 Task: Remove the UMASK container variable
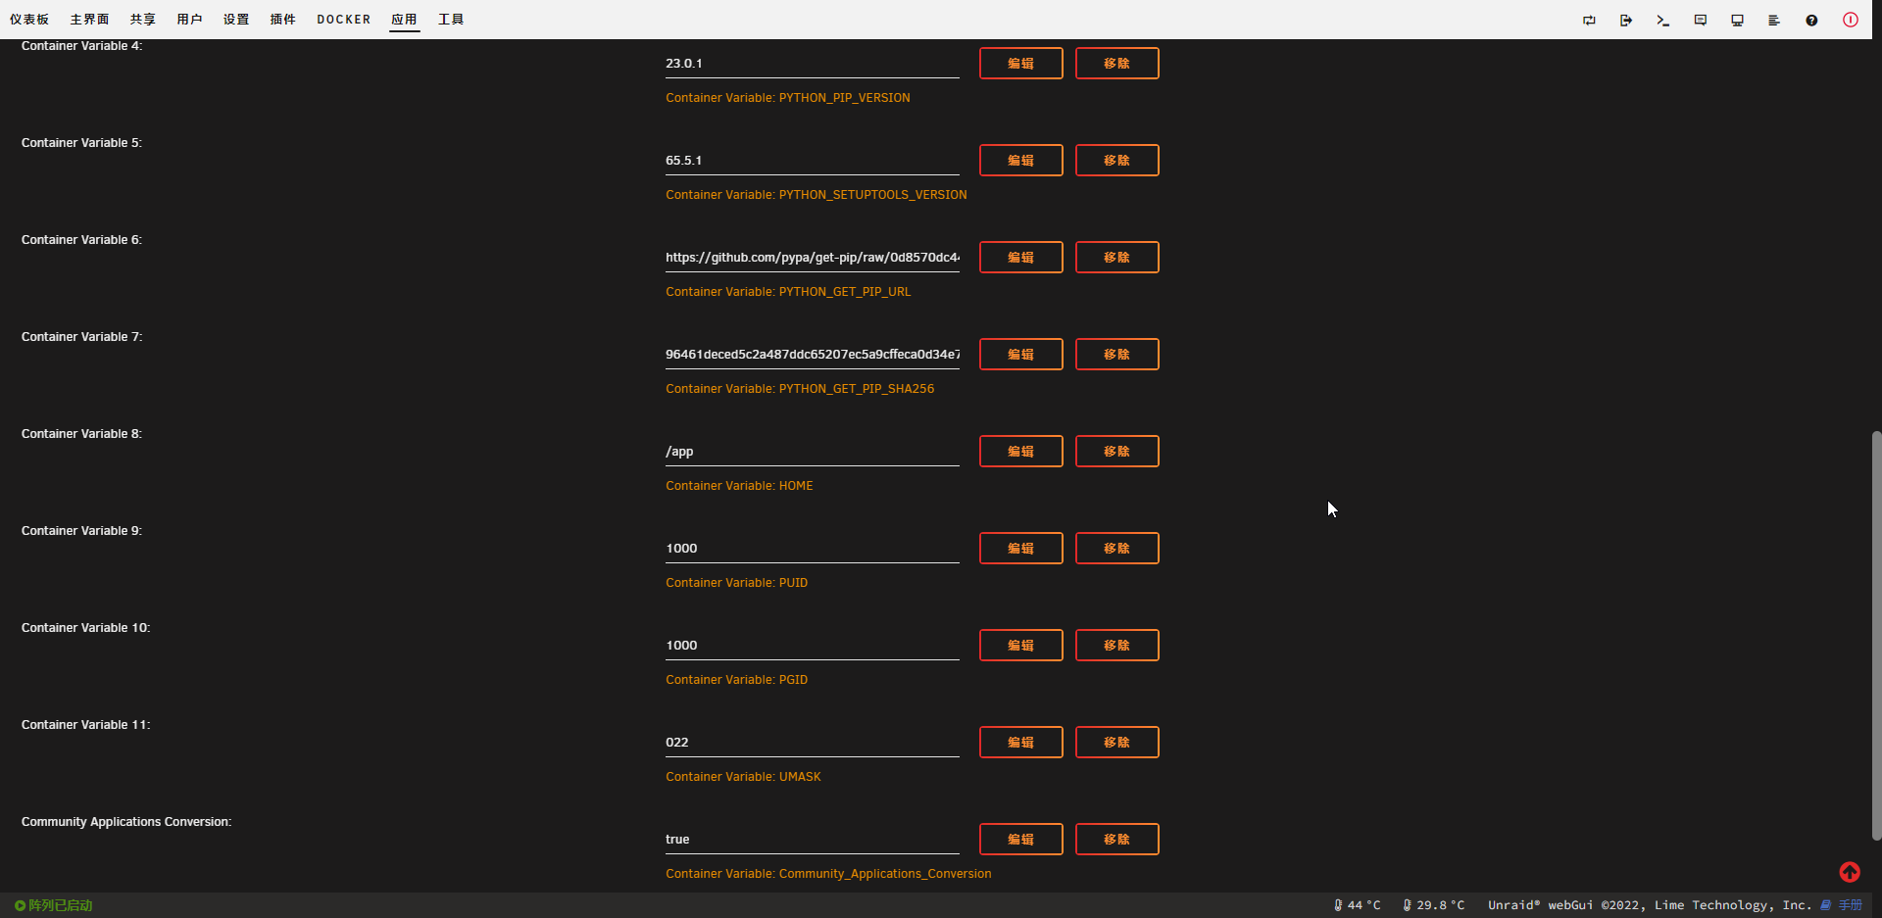(x=1116, y=742)
